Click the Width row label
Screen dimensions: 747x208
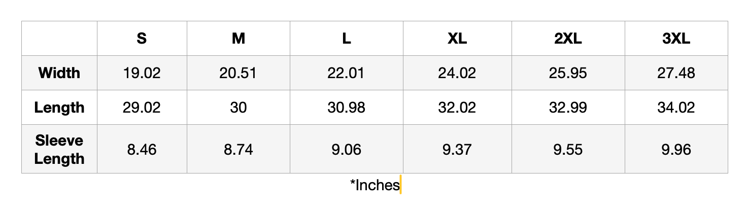(x=59, y=73)
